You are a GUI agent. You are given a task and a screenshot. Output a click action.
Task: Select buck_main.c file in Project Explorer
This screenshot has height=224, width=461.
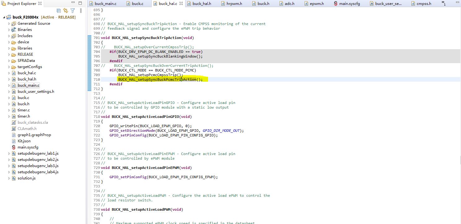coord(28,85)
